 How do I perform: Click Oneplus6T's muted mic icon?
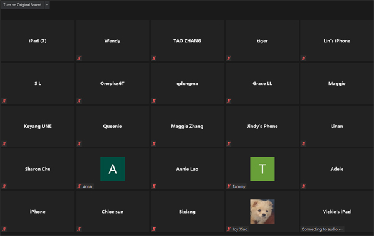pyautogui.click(x=79, y=101)
